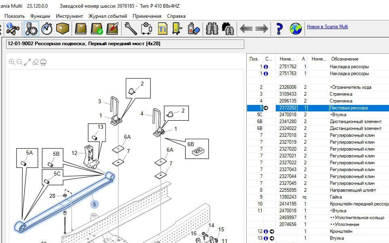Click the binoculars search icon
This screenshot has width=389, height=243.
pyautogui.click(x=212, y=29)
